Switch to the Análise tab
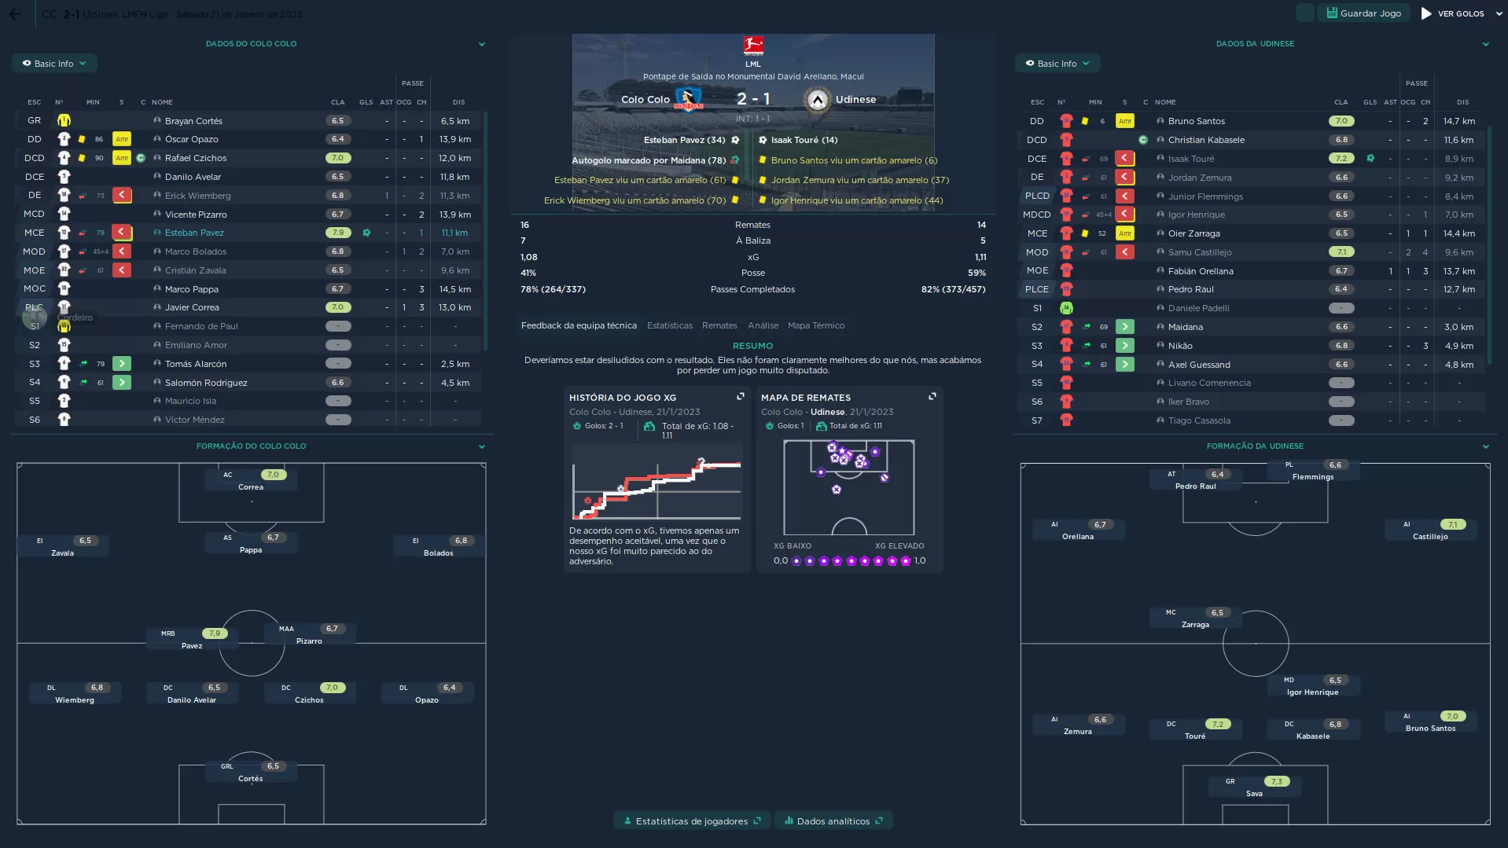The height and width of the screenshot is (848, 1508). coord(763,325)
